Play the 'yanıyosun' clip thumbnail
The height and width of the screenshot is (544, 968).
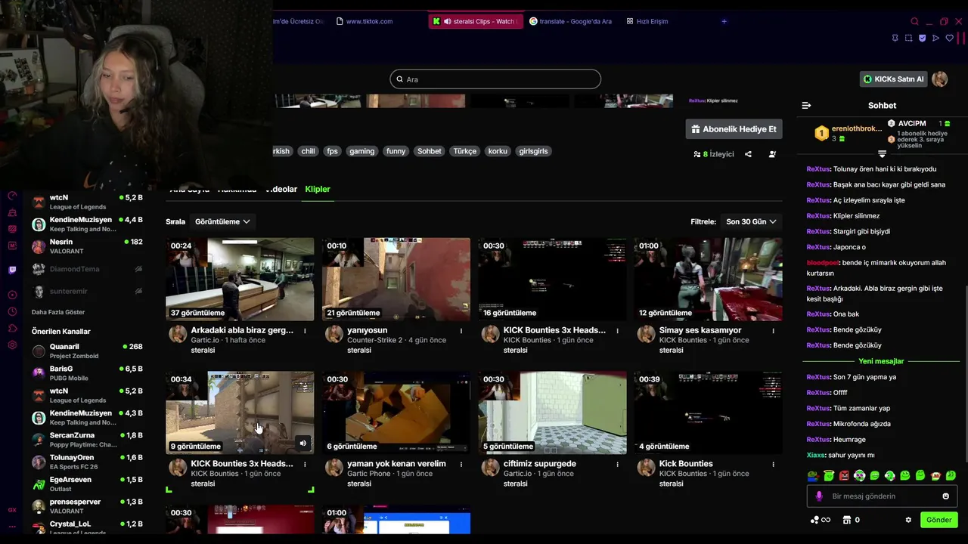[396, 280]
